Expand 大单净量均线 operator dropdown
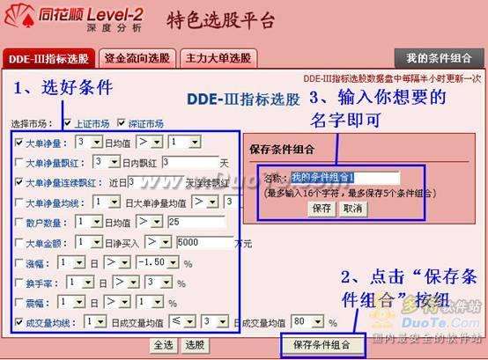Viewport: 488px width, 360px height. pos(205,202)
